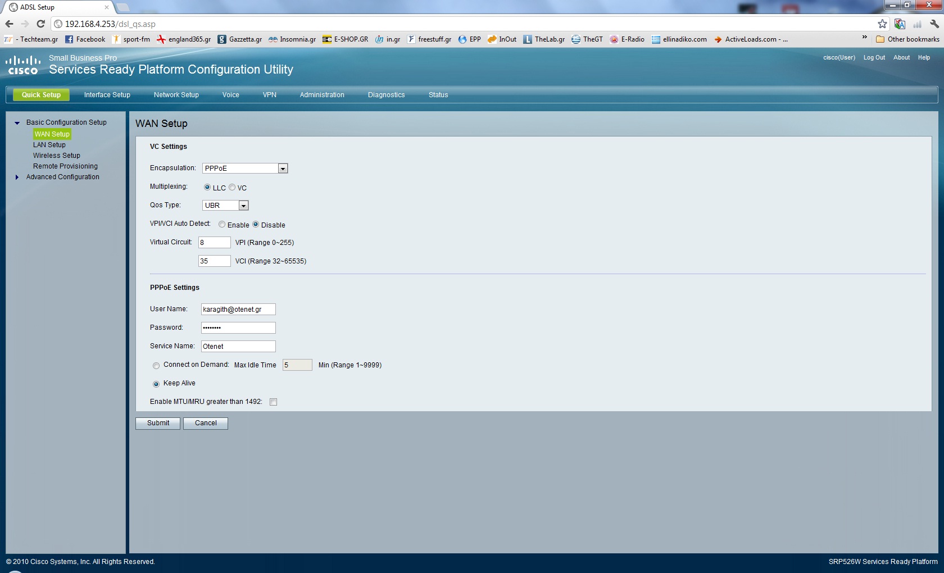Open the Interface Setup tab
This screenshot has width=944, height=573.
(x=107, y=95)
